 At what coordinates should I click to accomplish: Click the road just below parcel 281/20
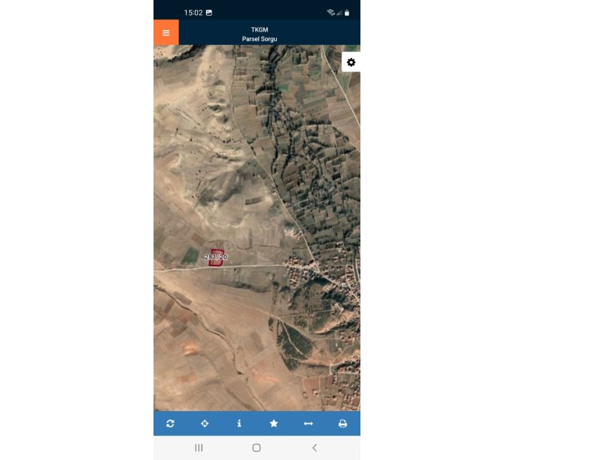[216, 268]
